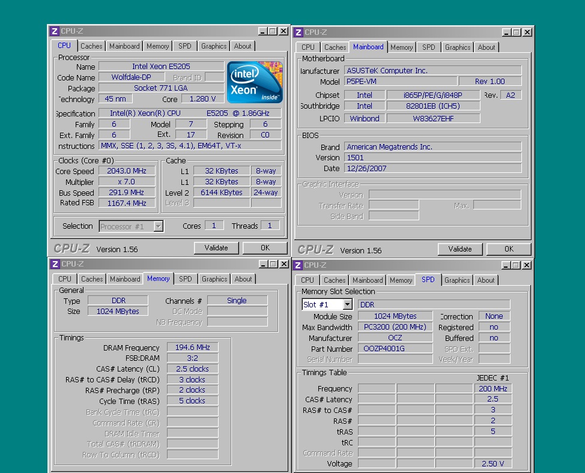The height and width of the screenshot is (473, 585).
Task: Click the CPU-Z title icon of the Processor window
Action: point(55,31)
